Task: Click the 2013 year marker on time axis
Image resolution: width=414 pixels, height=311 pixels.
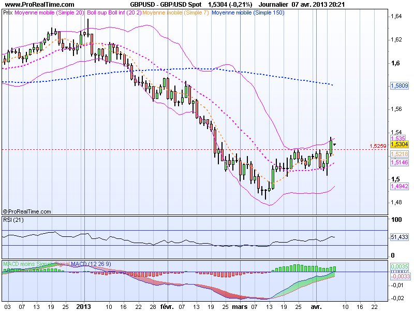Action: [83, 307]
